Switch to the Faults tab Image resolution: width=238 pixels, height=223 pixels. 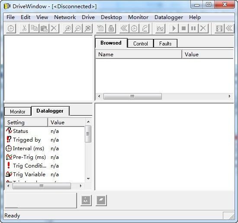tap(165, 44)
